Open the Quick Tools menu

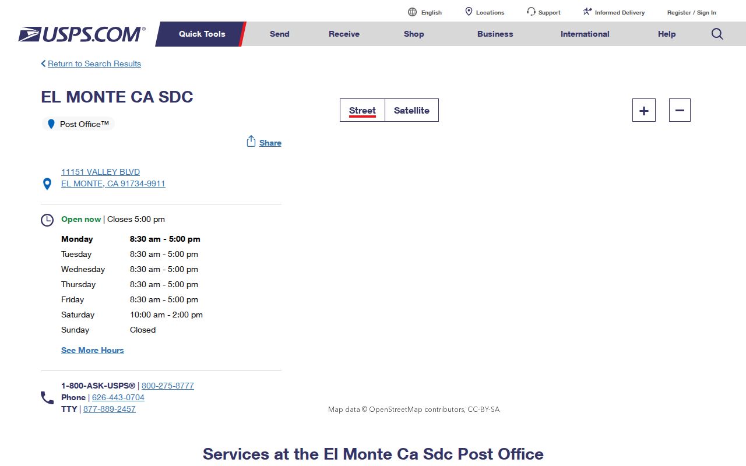coord(202,34)
